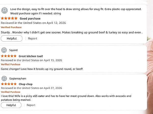Open the Great kitchen tool! review title
The height and width of the screenshot is (114, 153).
31,56
